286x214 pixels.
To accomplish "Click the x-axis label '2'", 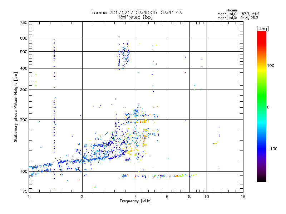I will pos(82,197).
